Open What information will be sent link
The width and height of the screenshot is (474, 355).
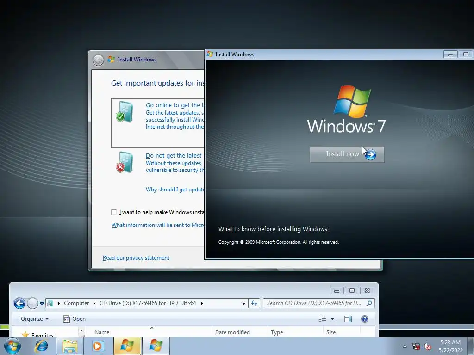(x=158, y=225)
